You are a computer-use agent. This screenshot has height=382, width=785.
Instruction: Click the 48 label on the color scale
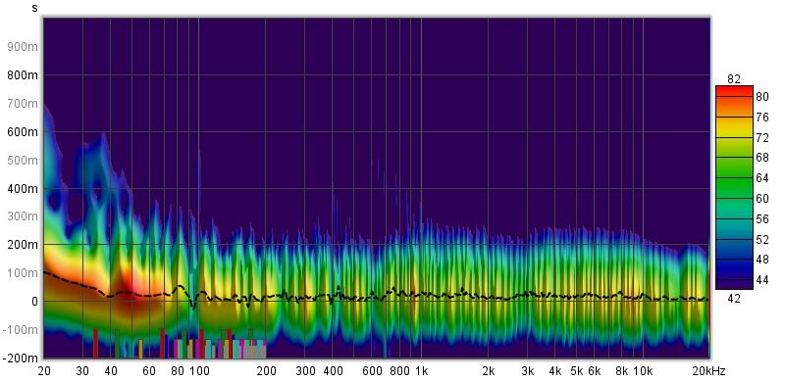tap(761, 260)
